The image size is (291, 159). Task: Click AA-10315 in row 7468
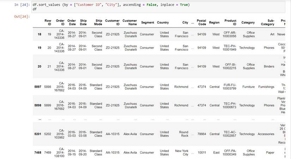pyautogui.click(x=113, y=153)
